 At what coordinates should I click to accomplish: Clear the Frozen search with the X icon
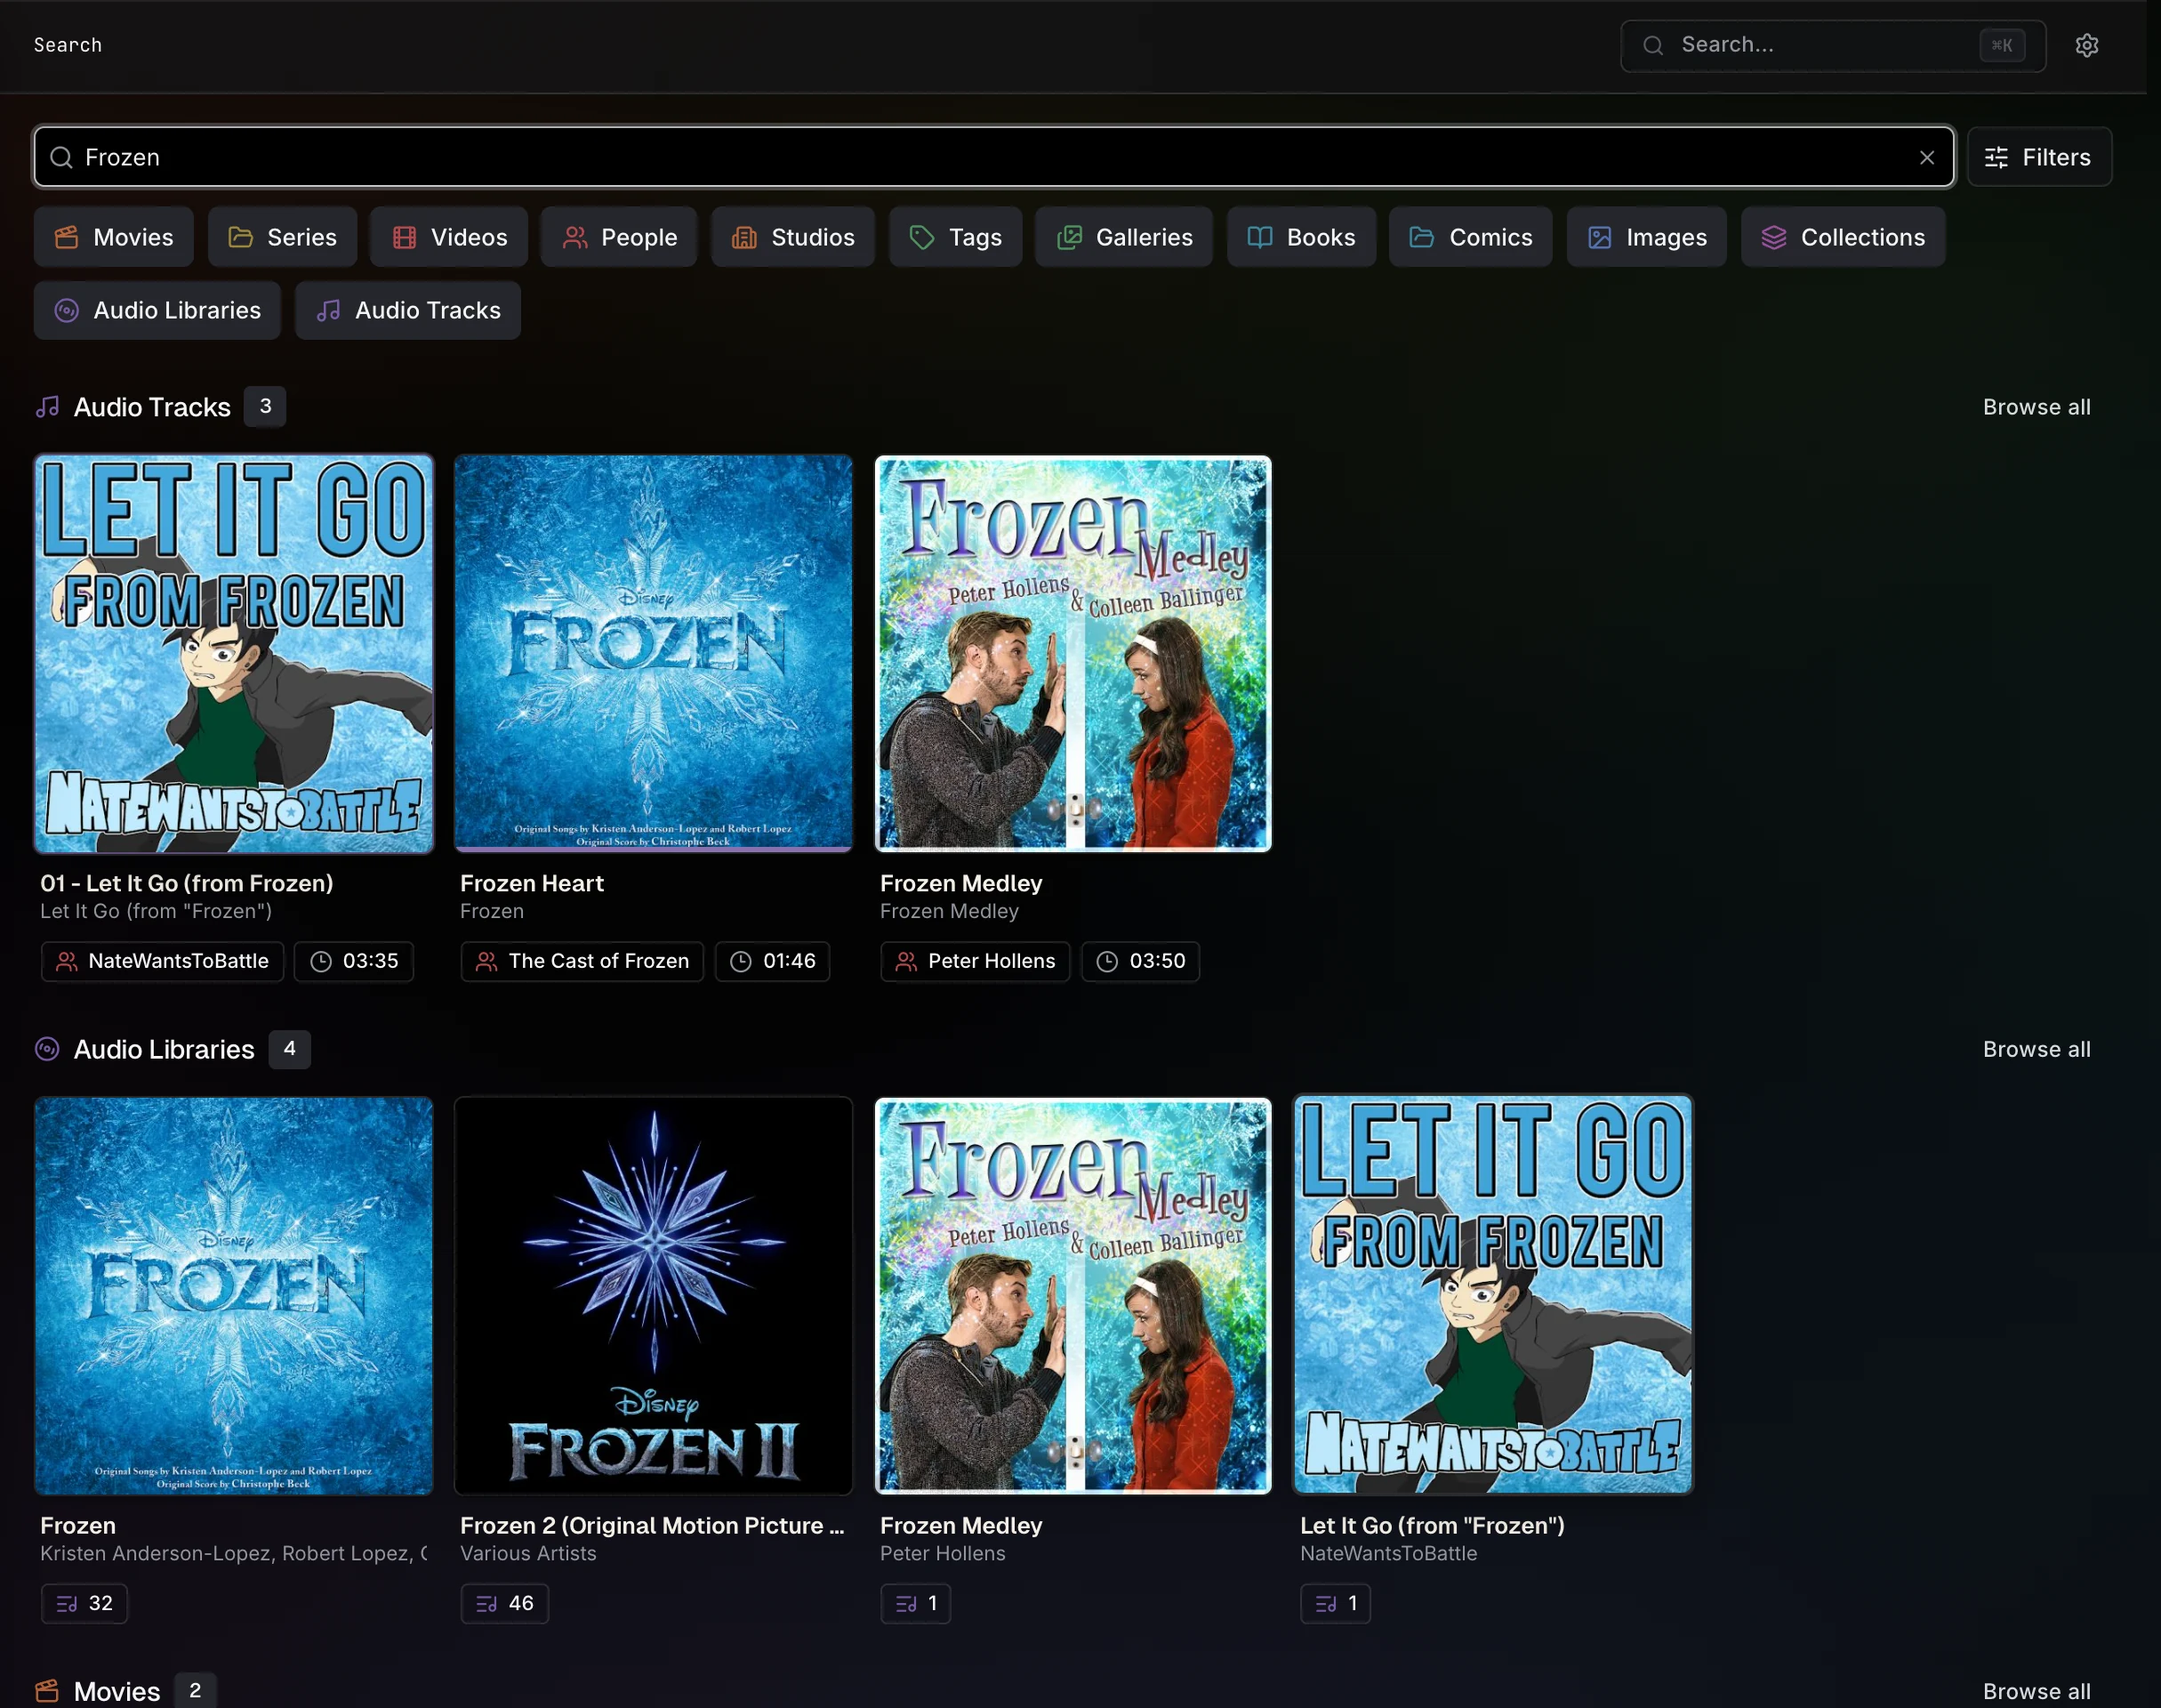click(x=1927, y=157)
